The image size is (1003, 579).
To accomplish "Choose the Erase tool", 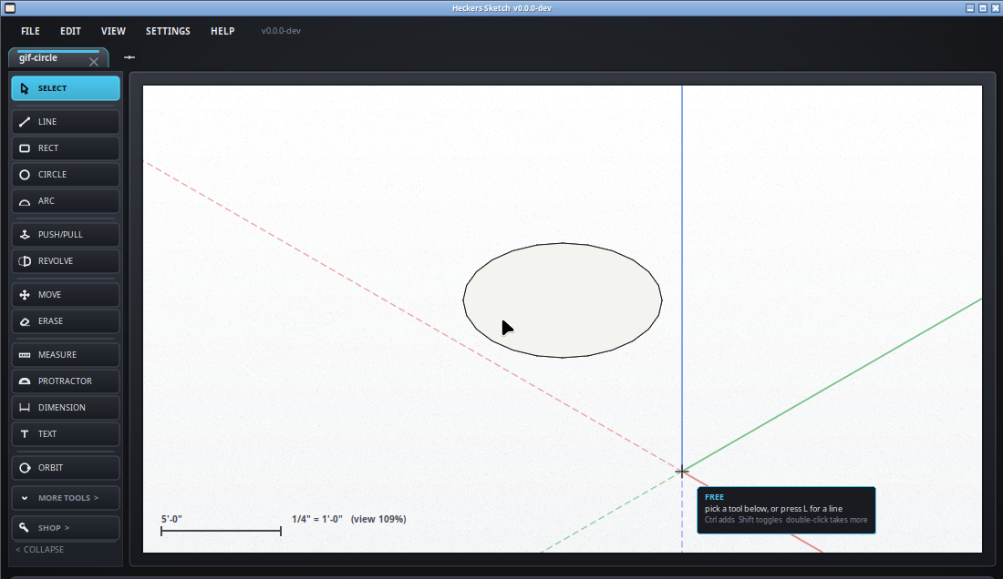I will tap(66, 321).
